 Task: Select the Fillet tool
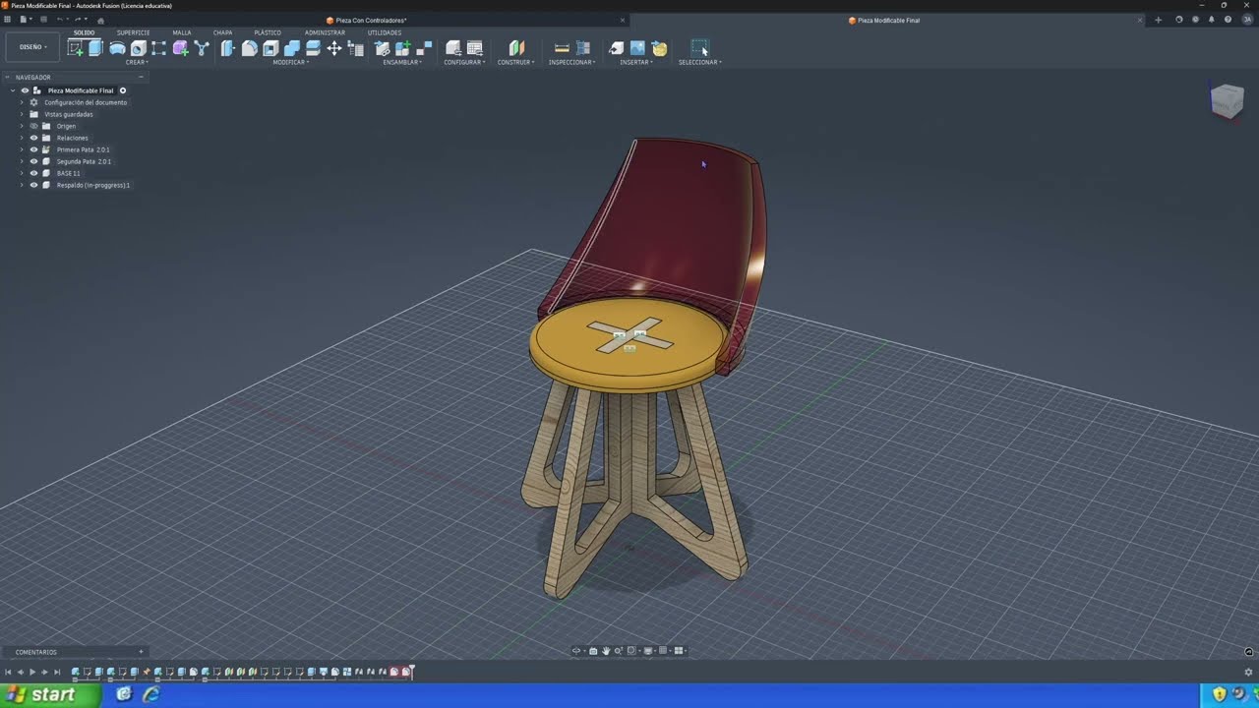[x=249, y=48]
